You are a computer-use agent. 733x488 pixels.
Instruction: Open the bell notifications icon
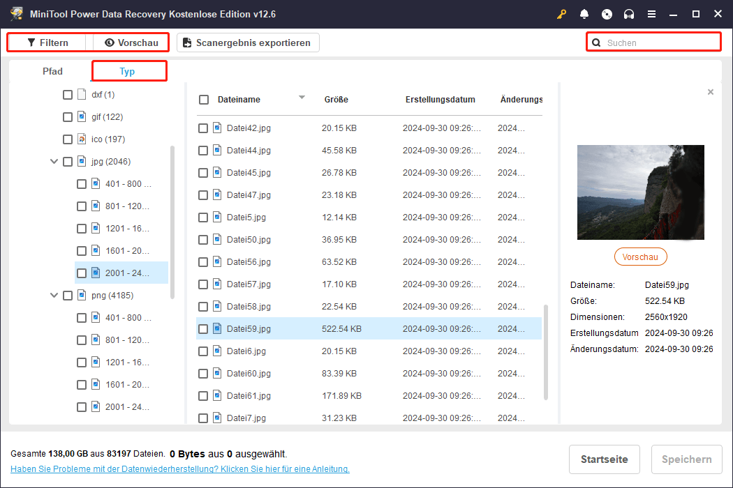[x=584, y=14]
